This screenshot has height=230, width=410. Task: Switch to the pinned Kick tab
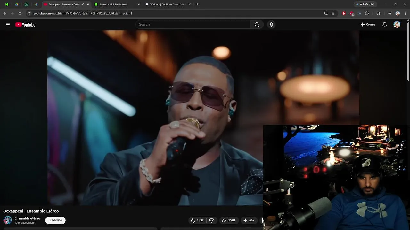pyautogui.click(x=7, y=4)
